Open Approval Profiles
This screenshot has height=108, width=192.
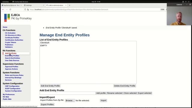[x=11, y=67]
